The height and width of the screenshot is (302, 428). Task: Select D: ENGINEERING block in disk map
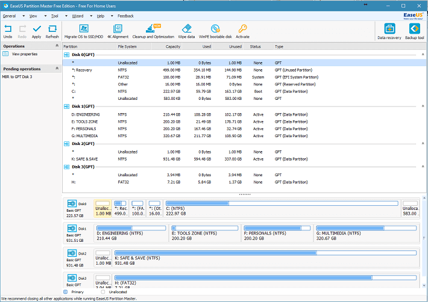pos(131,233)
